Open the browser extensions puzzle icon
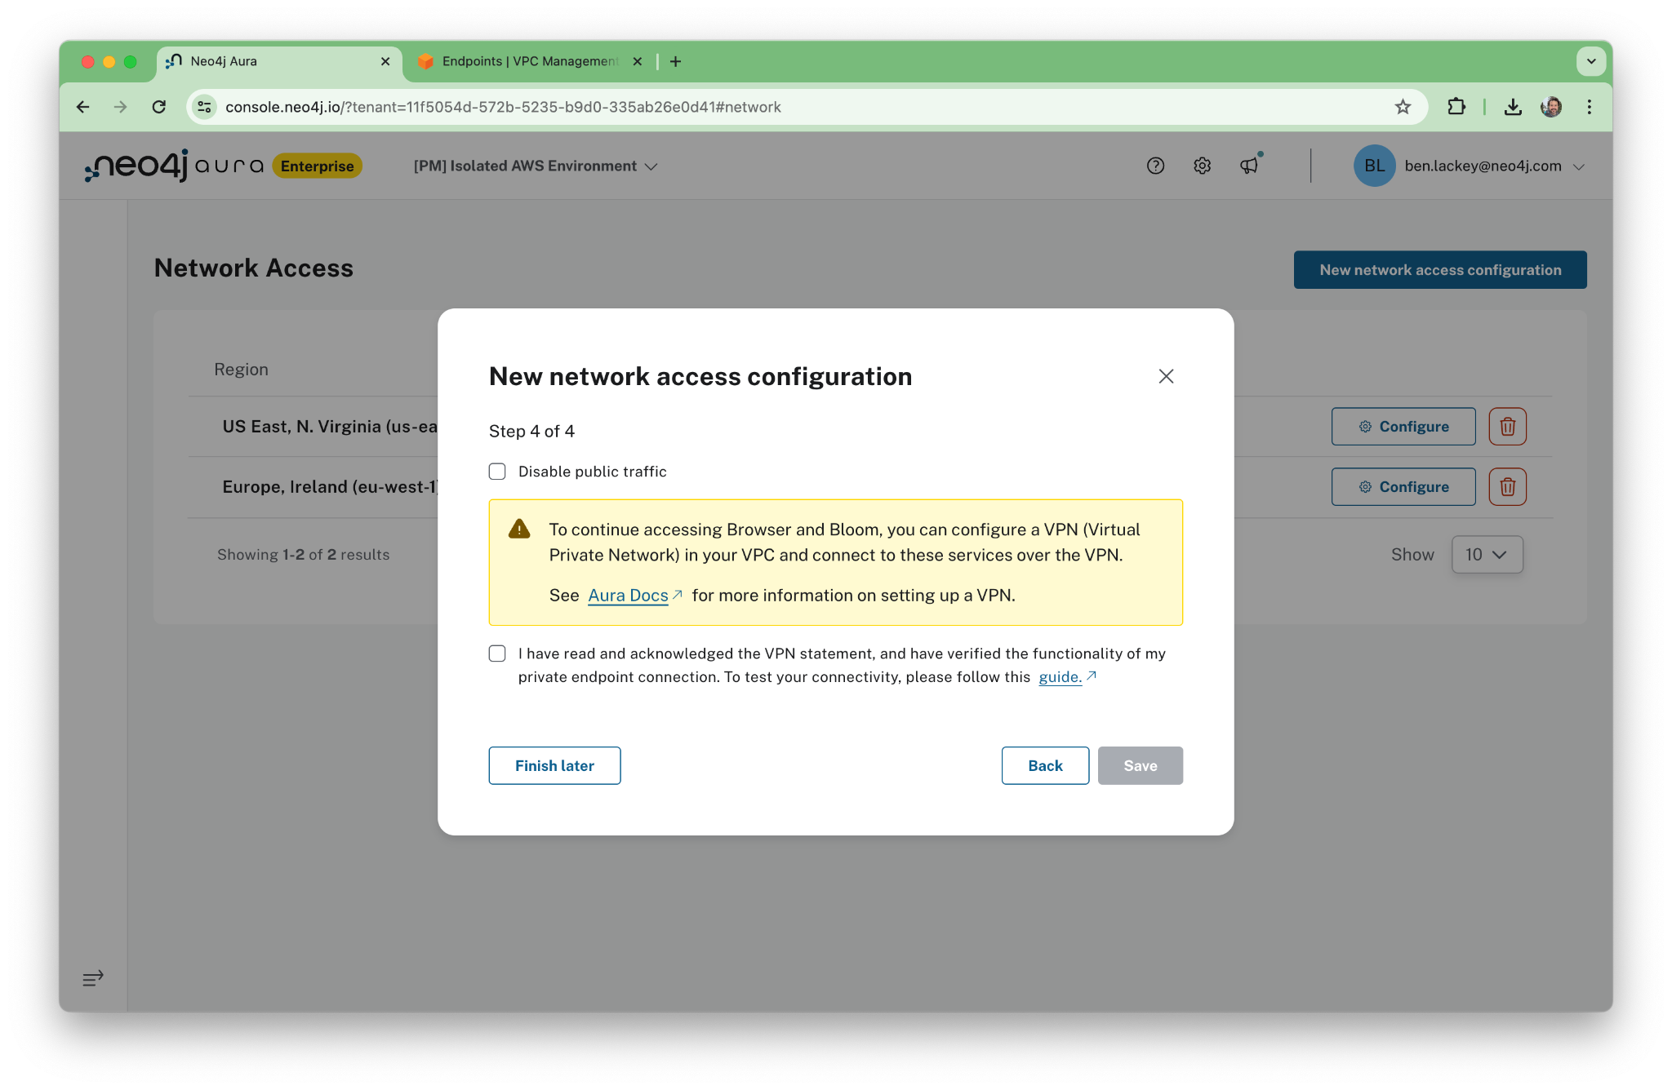This screenshot has height=1090, width=1672. tap(1456, 107)
